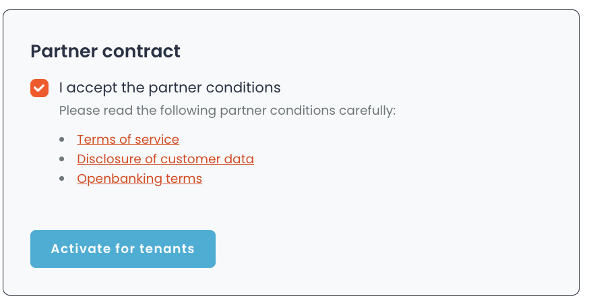Click the word "tenants" on the blue button
589x305 pixels.
pos(167,249)
